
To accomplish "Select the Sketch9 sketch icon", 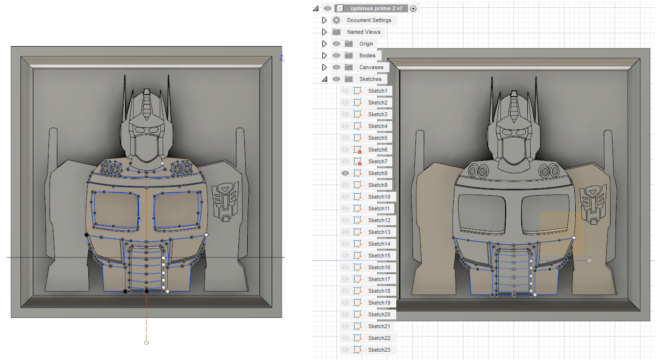I will (358, 185).
